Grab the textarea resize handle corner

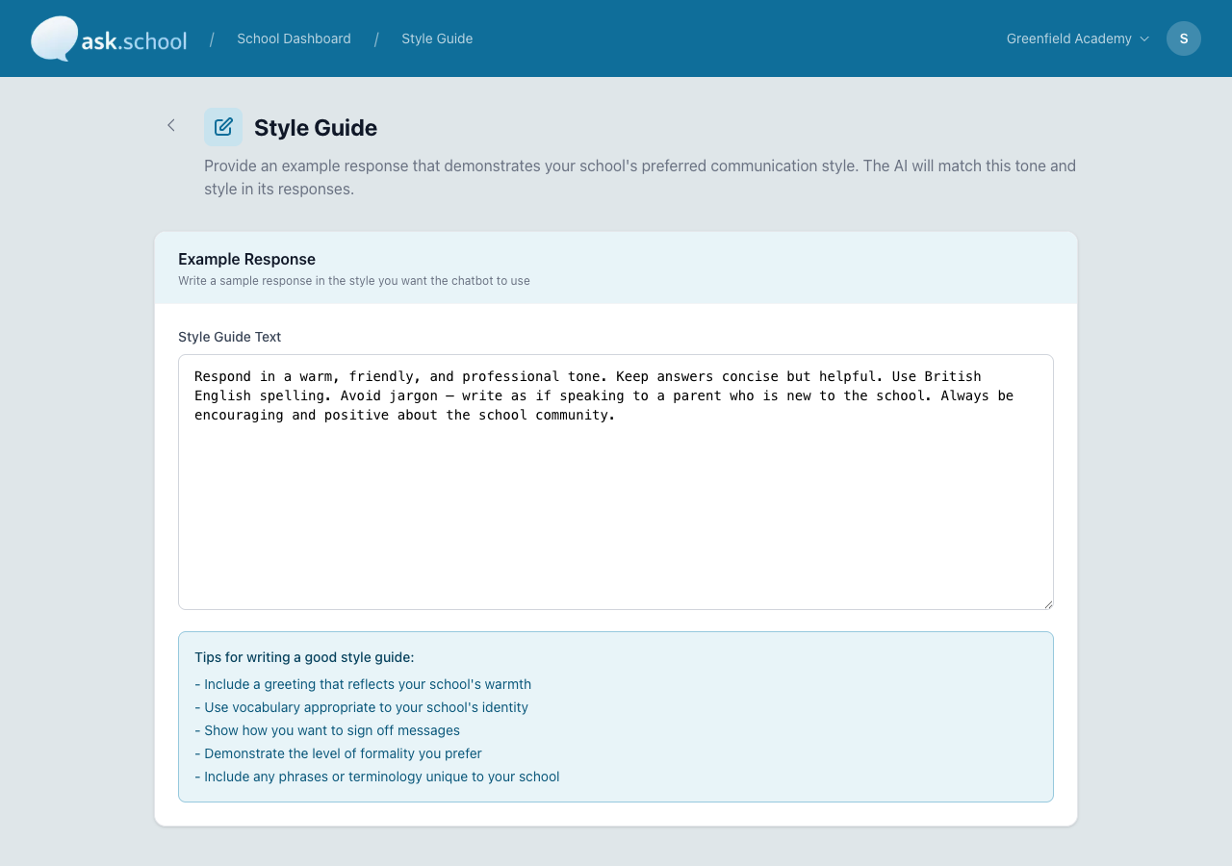pyautogui.click(x=1048, y=604)
